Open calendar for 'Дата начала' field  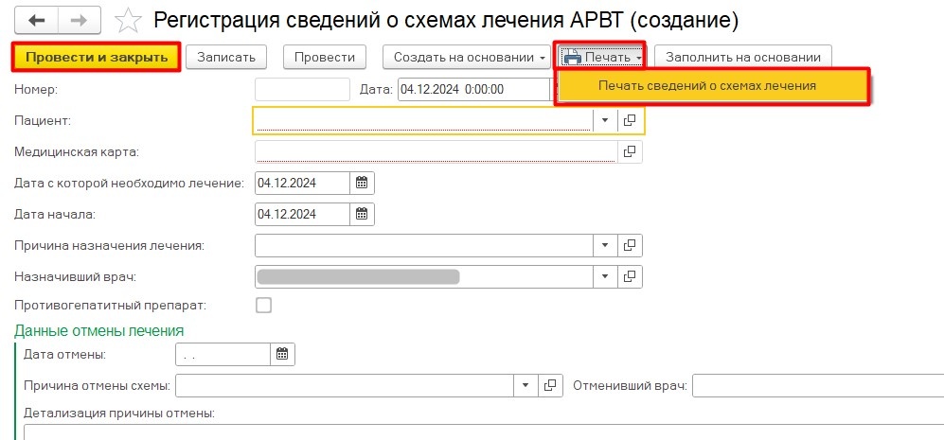click(x=361, y=213)
